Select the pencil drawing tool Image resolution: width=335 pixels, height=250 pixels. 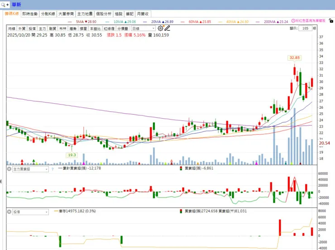coord(167,28)
